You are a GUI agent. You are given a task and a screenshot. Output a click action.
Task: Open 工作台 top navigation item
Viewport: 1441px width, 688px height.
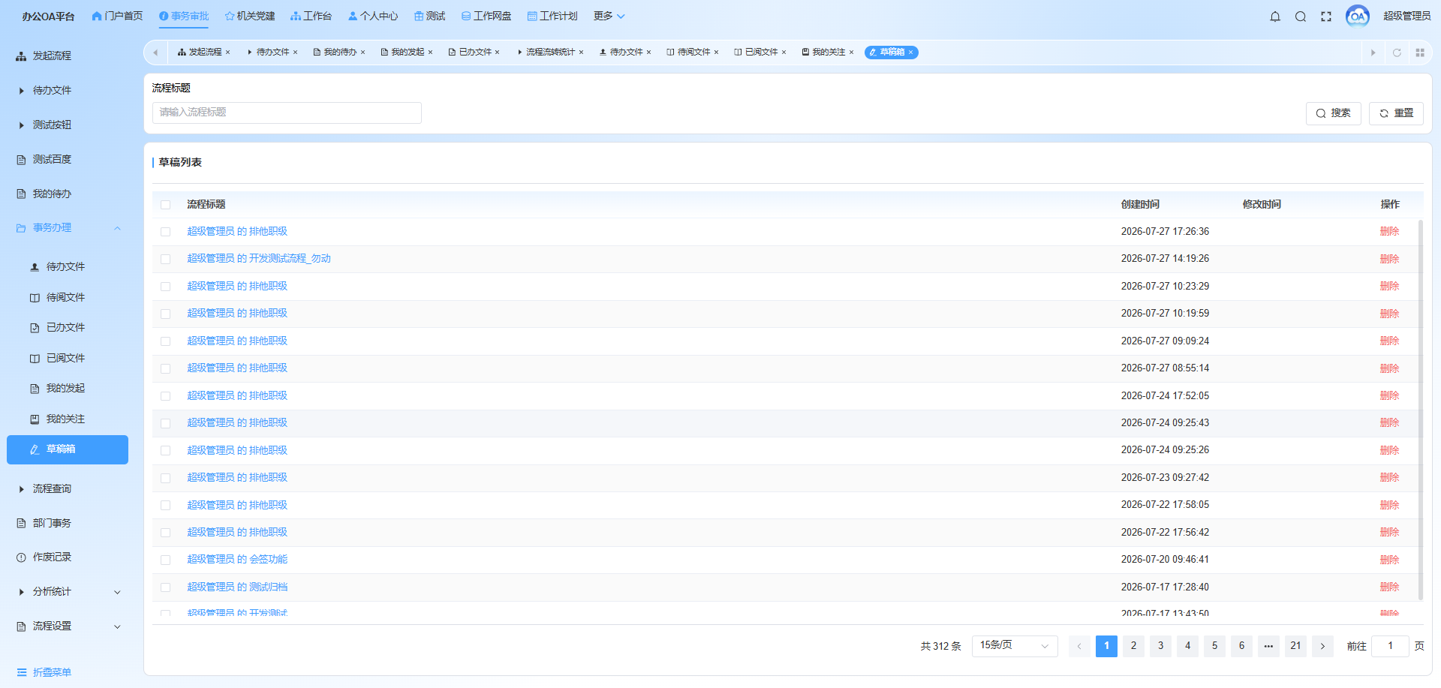tap(311, 16)
